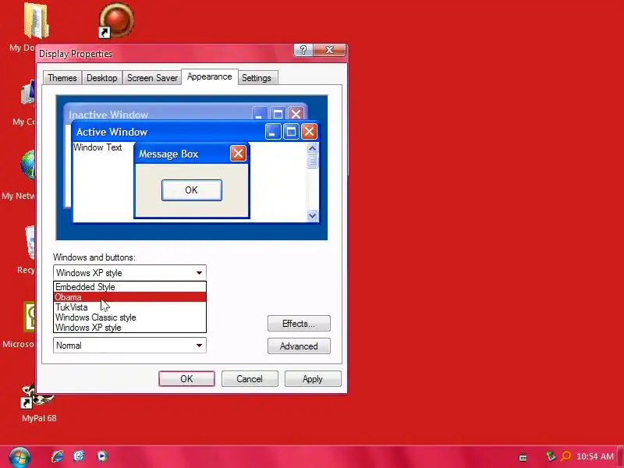Choose Embedded Style from the list
Screen dimensions: 624x468
pyautogui.click(x=129, y=287)
